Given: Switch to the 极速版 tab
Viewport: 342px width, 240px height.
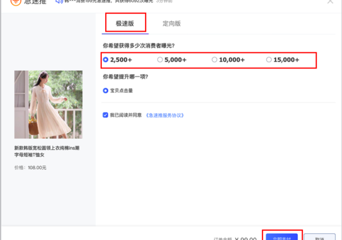Looking at the screenshot, I should (x=125, y=24).
